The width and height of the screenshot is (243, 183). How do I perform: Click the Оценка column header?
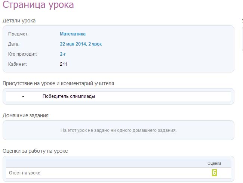click(214, 163)
